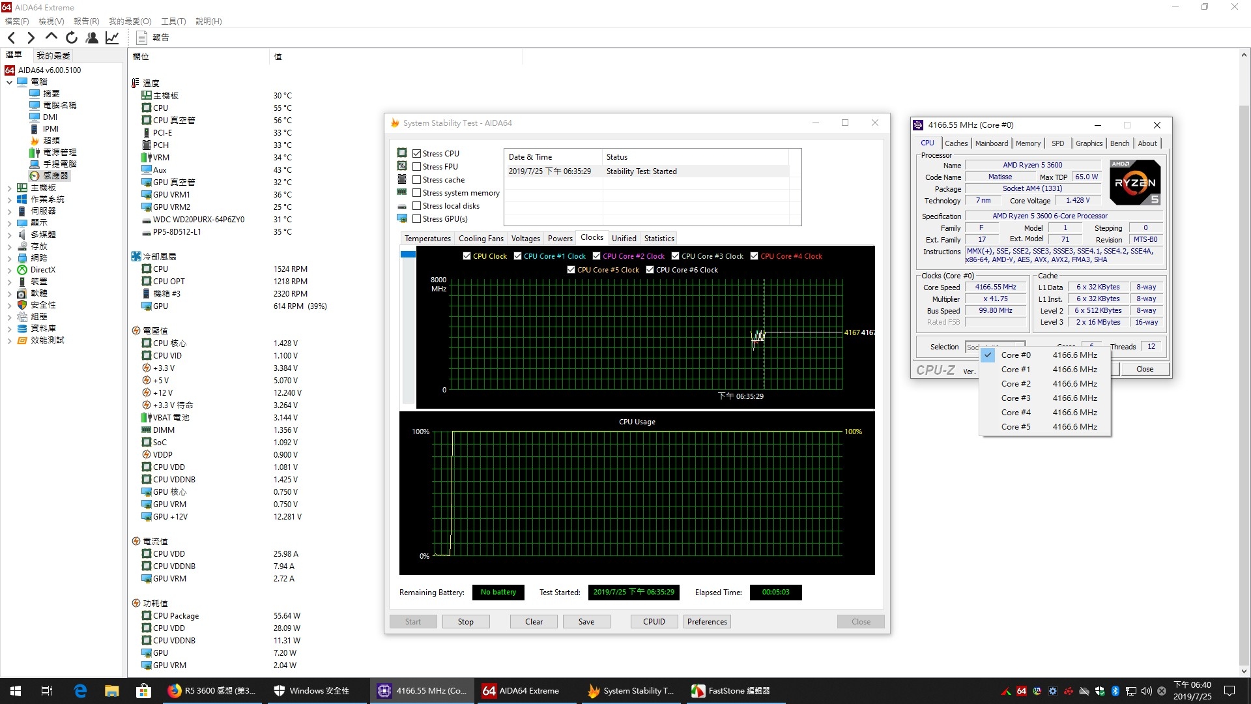Expand the 顯示 tree node
Screen dimensions: 1251x704
coord(9,223)
